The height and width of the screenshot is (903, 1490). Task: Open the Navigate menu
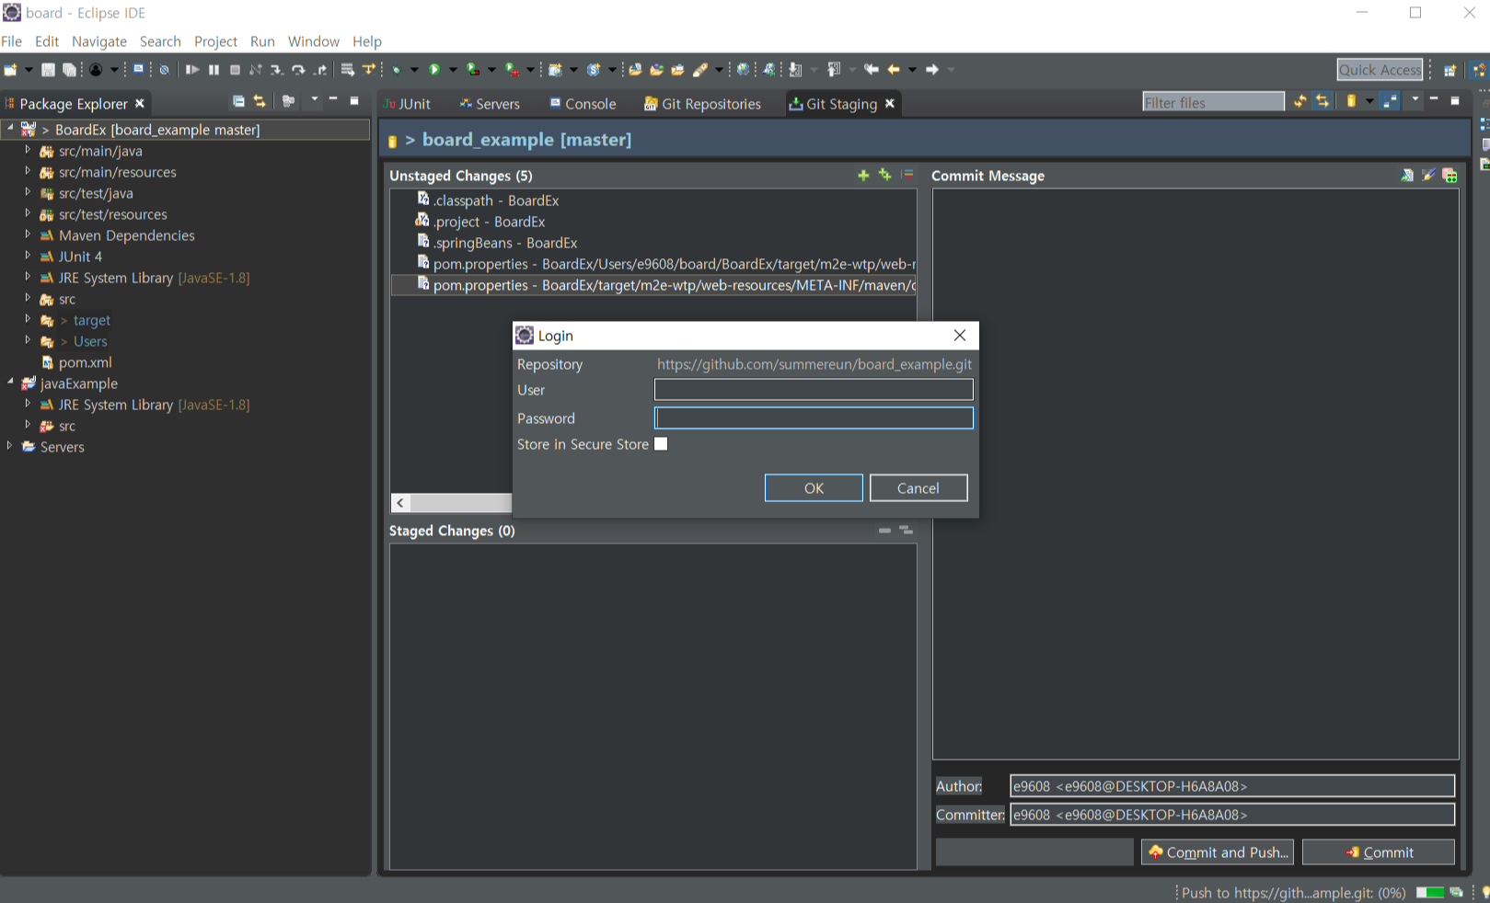99,41
